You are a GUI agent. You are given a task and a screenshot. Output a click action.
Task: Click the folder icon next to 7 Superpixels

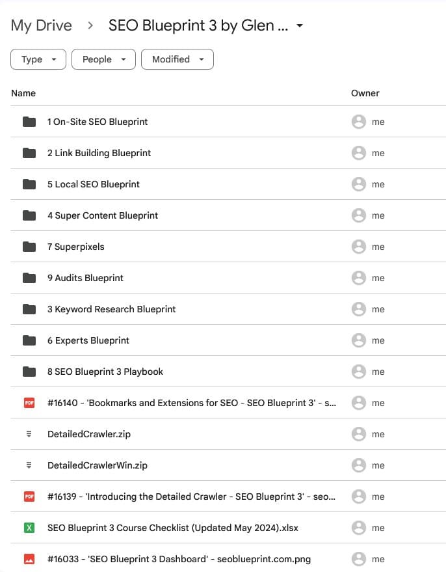[x=29, y=247]
